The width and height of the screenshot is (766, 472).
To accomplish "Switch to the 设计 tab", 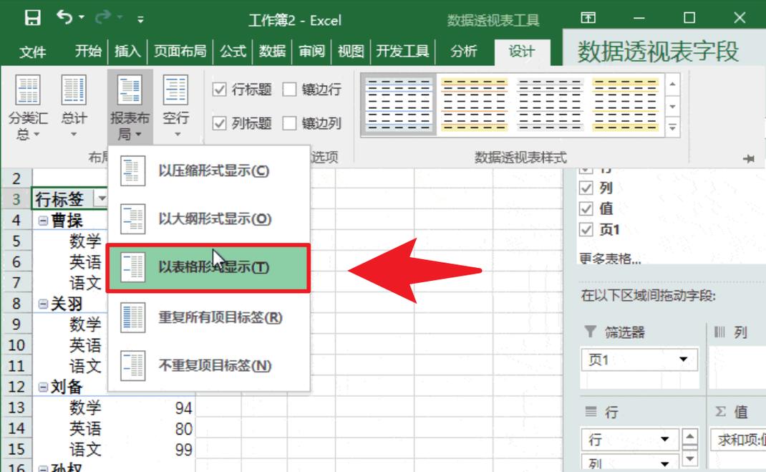I will pyautogui.click(x=522, y=52).
